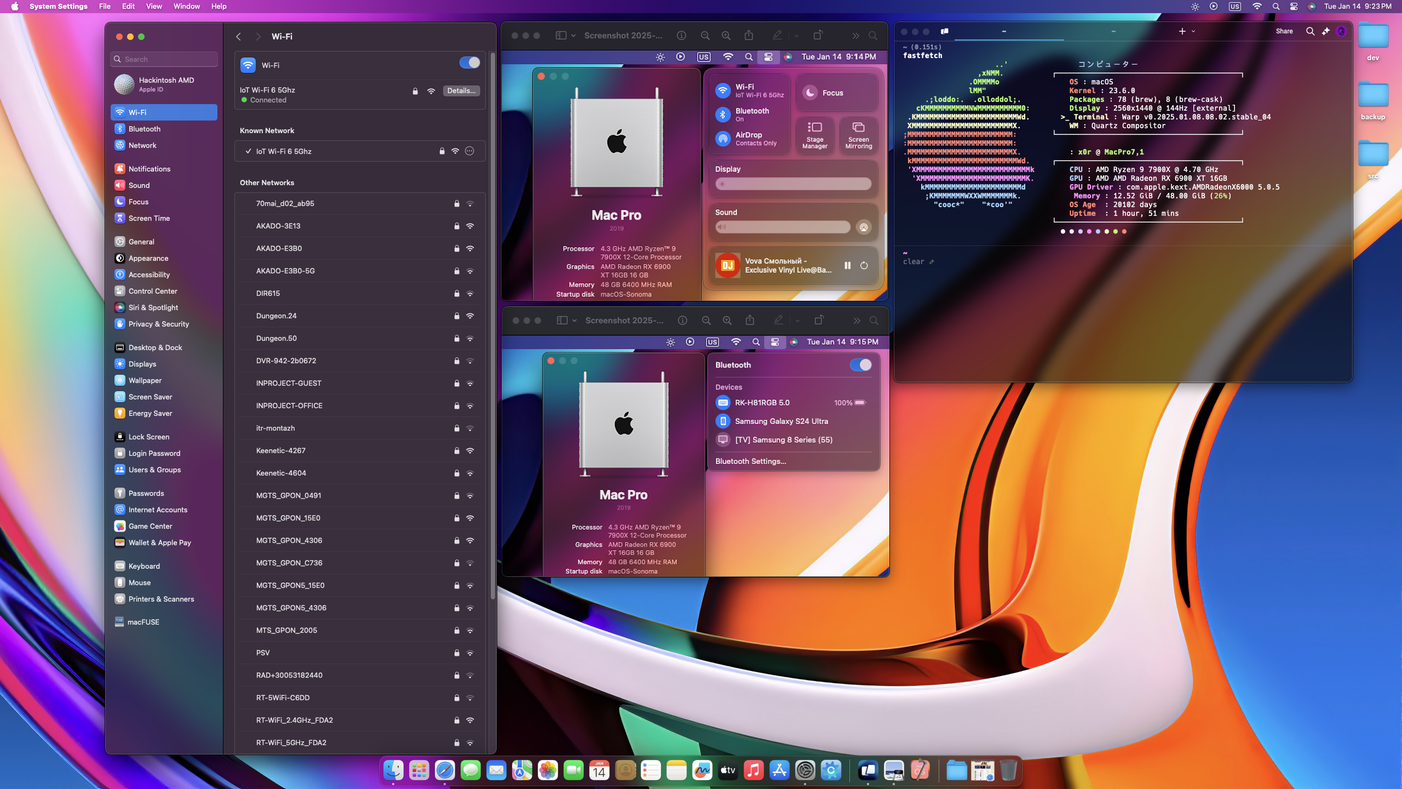Open the View menu
1402x789 pixels.
click(x=153, y=7)
